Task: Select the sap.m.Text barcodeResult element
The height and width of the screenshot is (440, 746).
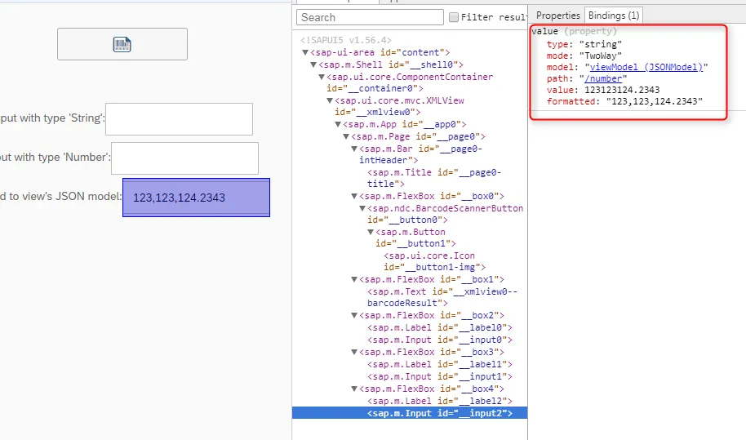Action: coord(442,297)
